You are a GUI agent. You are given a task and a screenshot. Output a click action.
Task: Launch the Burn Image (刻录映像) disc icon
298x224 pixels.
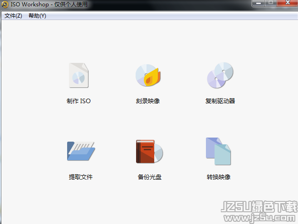click(x=148, y=75)
